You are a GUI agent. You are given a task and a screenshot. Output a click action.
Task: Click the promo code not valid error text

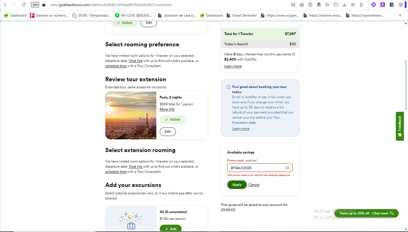click(258, 175)
